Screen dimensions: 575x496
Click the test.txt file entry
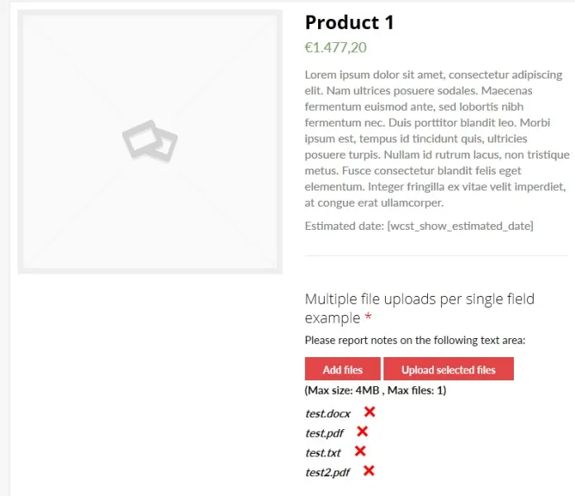(323, 452)
